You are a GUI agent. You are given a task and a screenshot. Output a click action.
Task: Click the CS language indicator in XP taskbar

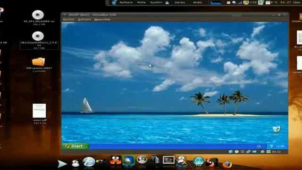(259, 146)
